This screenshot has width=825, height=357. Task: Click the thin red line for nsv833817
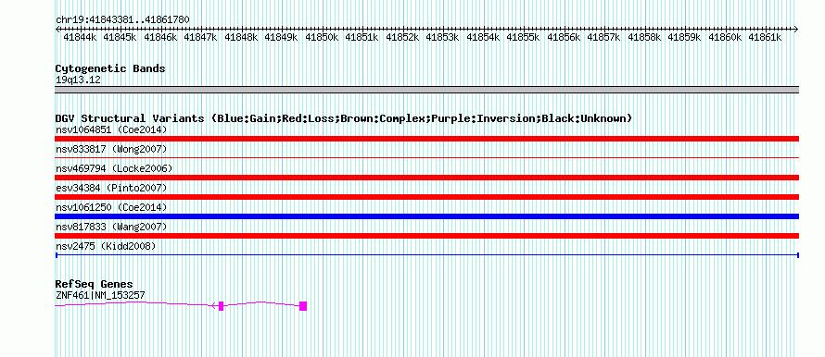pos(426,157)
